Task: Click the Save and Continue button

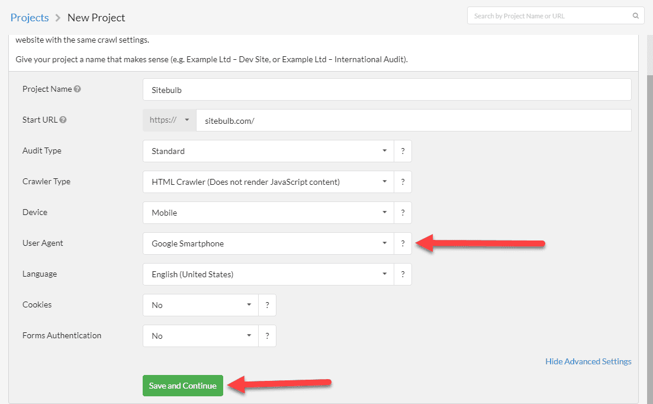Action: coord(183,386)
